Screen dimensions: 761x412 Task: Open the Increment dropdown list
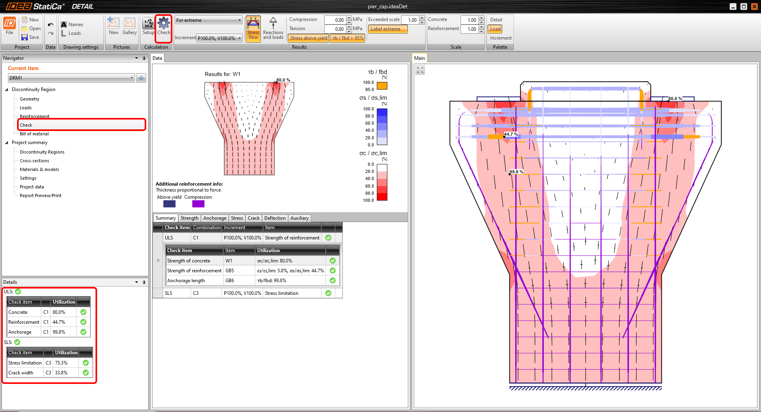pos(219,38)
